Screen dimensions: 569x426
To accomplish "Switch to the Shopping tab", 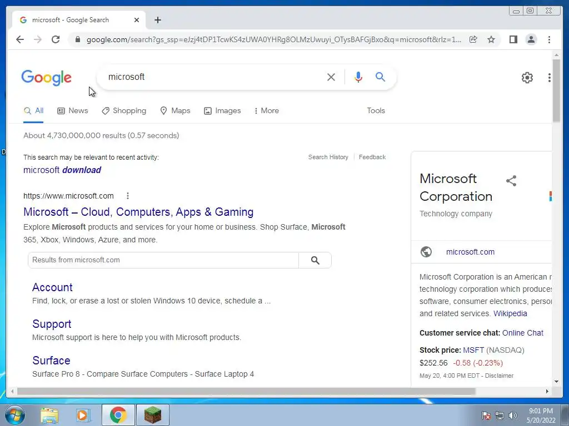I will click(124, 110).
